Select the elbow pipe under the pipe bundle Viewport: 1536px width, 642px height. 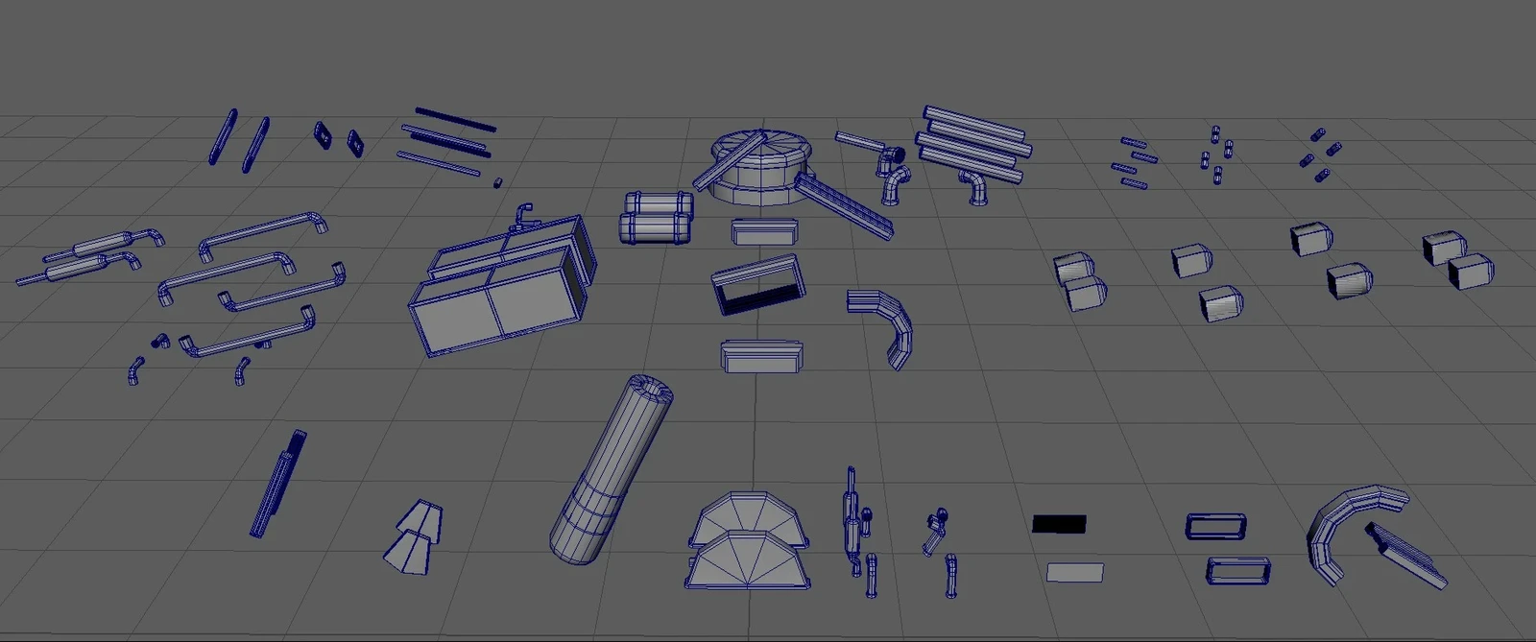pyautogui.click(x=974, y=188)
